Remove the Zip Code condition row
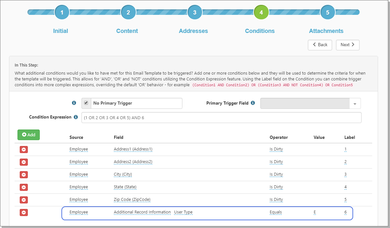Screen dimensions: 390x228 pos(24,200)
